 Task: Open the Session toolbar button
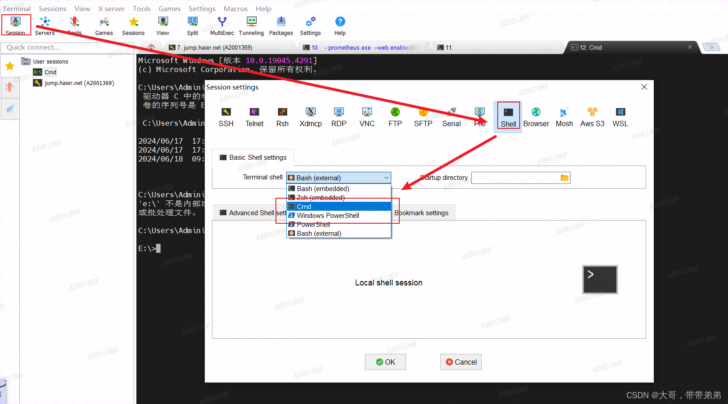point(16,26)
